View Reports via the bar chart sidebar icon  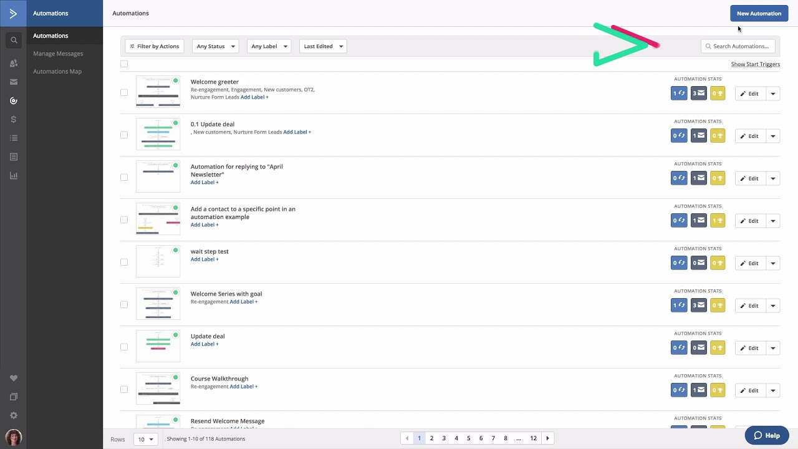coord(14,175)
